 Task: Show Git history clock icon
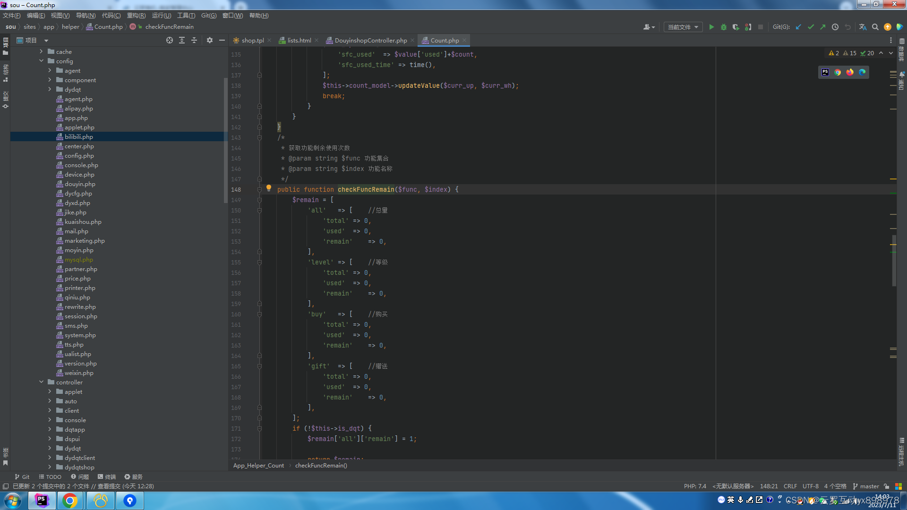(x=835, y=27)
